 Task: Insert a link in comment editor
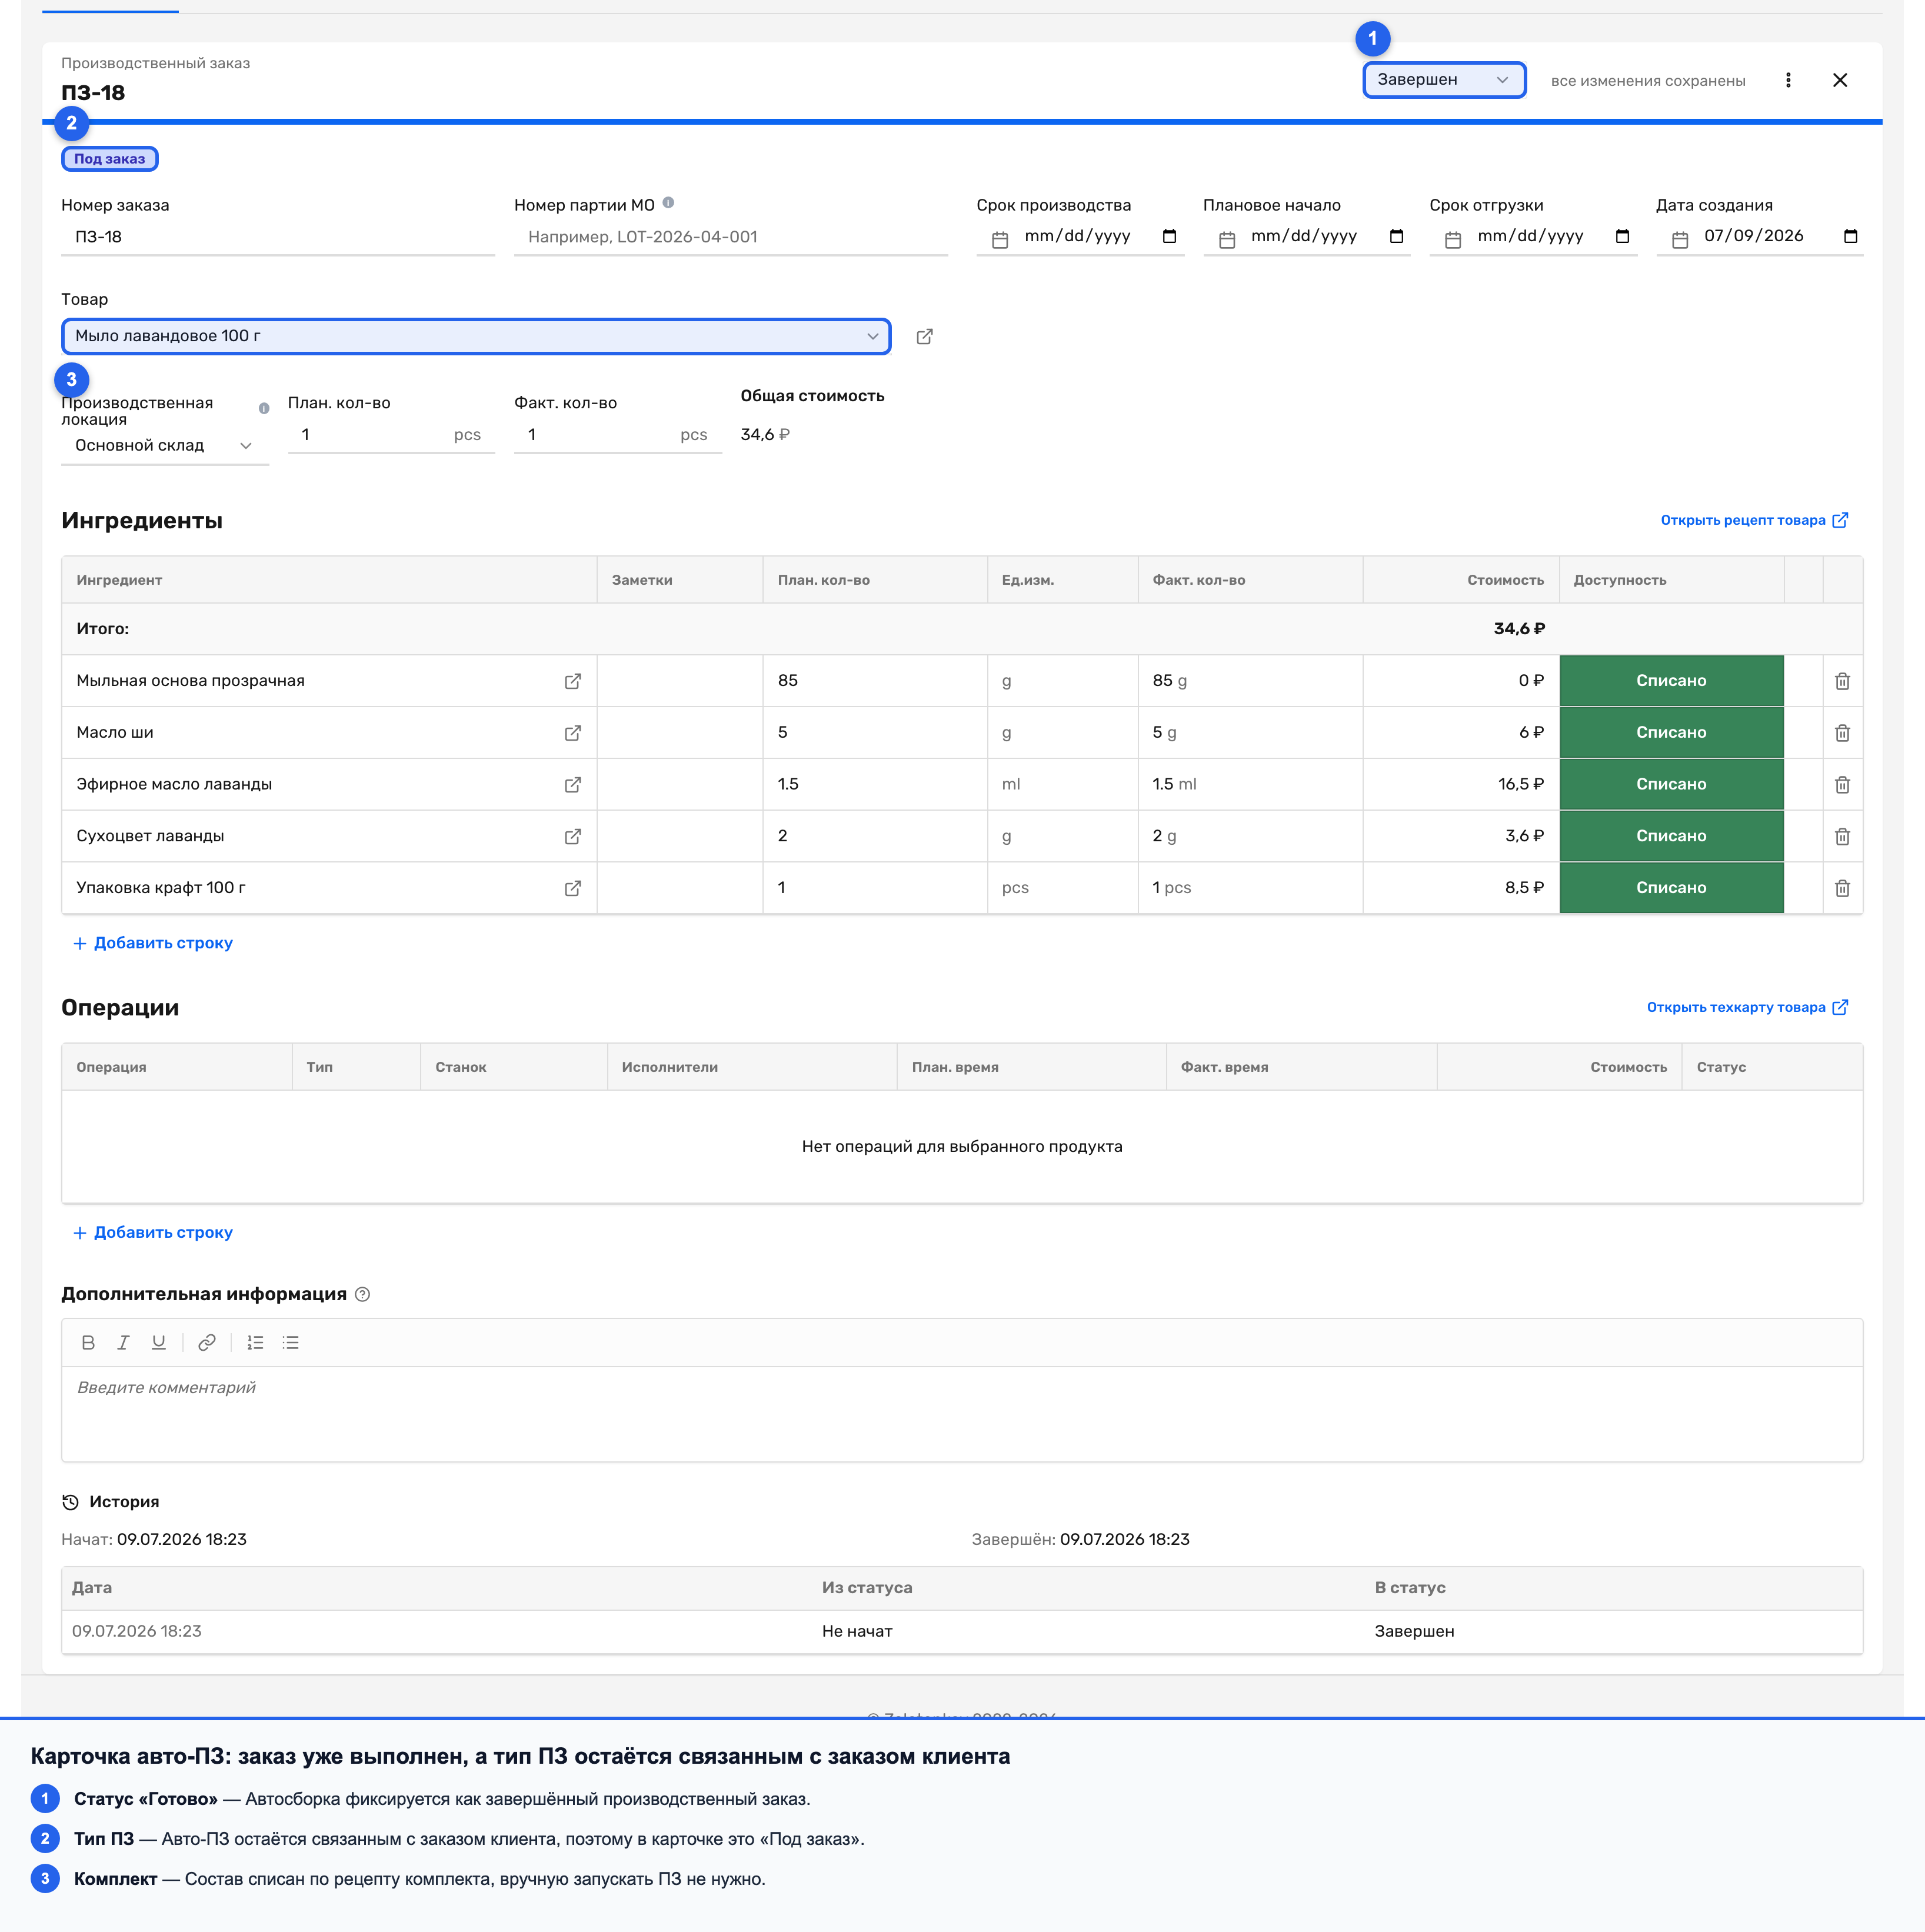207,1343
